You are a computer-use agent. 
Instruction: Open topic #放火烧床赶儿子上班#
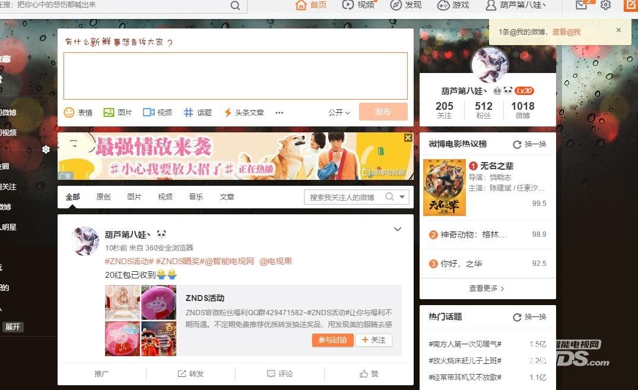465,361
